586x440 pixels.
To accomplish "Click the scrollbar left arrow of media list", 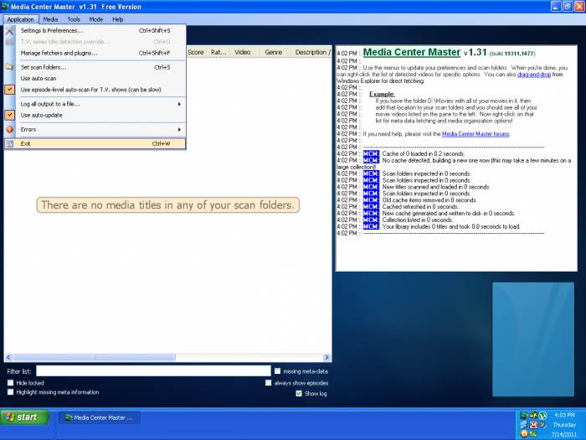I will [8, 357].
